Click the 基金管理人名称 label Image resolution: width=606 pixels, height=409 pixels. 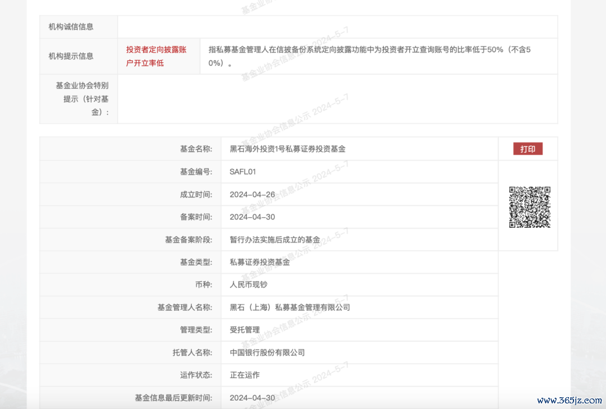point(185,307)
